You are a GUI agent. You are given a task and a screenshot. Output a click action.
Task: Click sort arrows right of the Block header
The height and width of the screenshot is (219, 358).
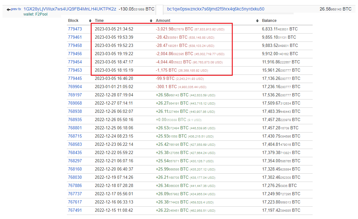[x=90, y=21]
